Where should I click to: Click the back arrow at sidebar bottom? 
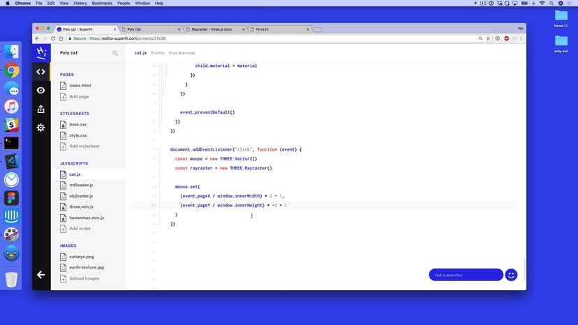[x=40, y=275]
